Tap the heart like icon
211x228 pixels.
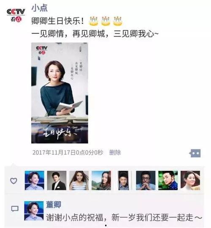click(14, 181)
